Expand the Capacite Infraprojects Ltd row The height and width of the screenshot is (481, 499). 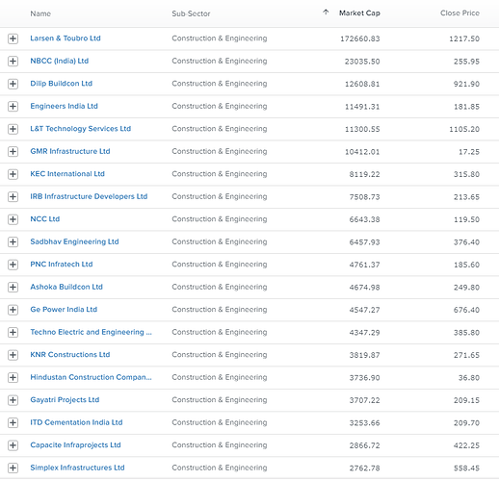pyautogui.click(x=13, y=445)
